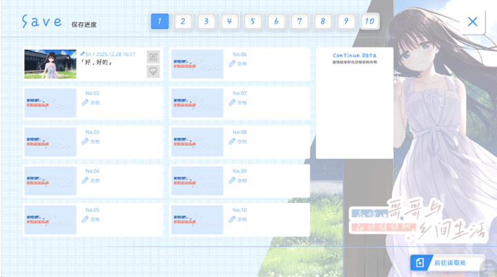
Task: Click the comment icon on save 01
Action: point(153,71)
